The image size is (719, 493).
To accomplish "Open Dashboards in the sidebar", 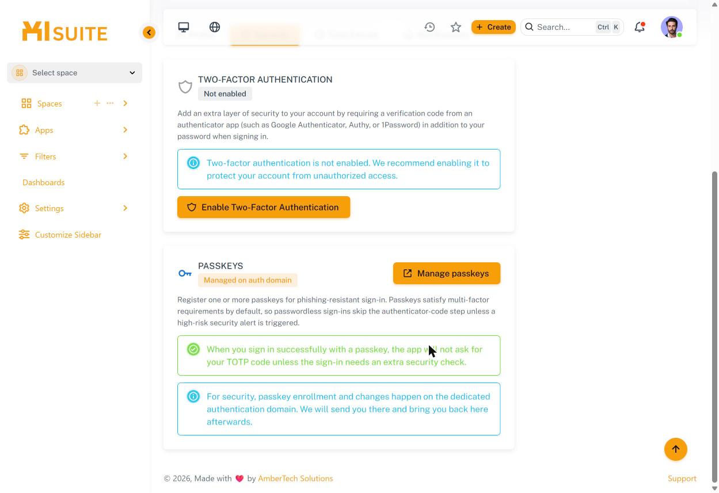I will tap(44, 182).
